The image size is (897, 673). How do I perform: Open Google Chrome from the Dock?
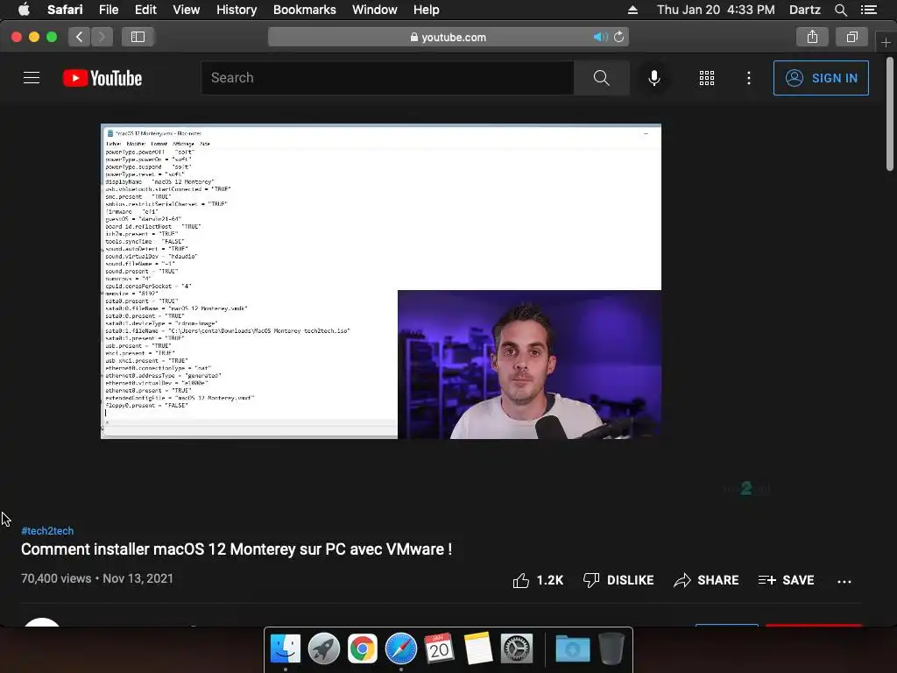tap(362, 649)
